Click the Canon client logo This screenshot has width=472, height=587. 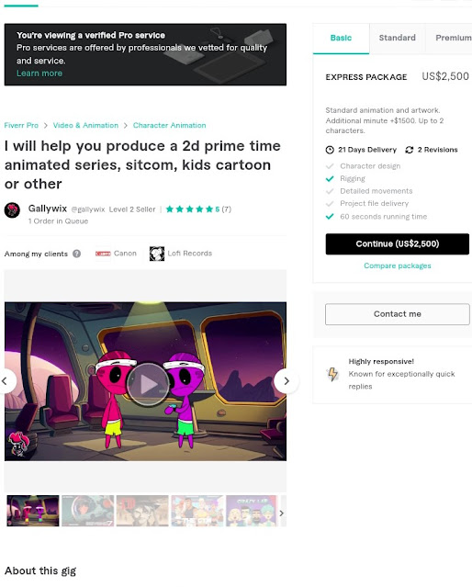tap(103, 254)
